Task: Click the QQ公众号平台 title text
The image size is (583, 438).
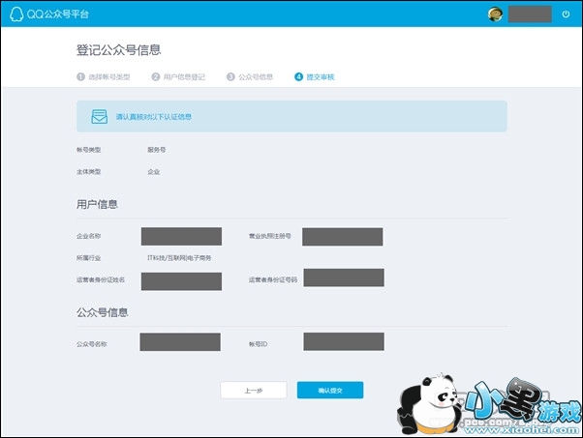Action: point(50,14)
